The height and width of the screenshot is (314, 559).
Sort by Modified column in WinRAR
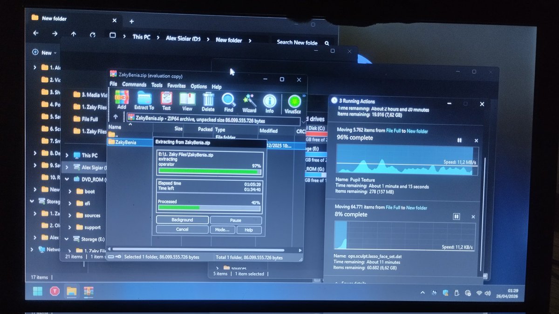coord(268,131)
